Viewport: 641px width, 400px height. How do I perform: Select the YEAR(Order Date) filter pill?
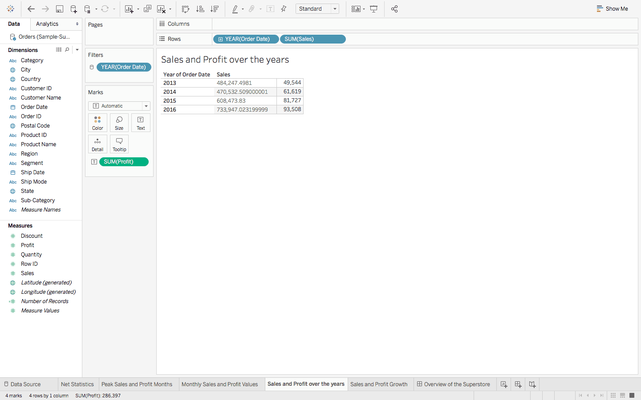click(x=124, y=67)
